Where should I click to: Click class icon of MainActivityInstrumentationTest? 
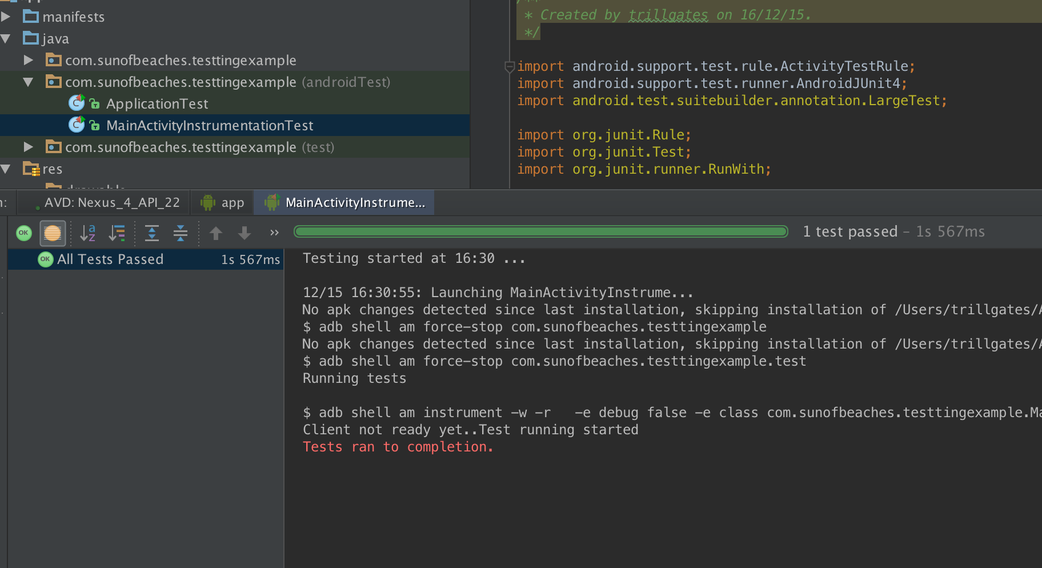(x=77, y=125)
